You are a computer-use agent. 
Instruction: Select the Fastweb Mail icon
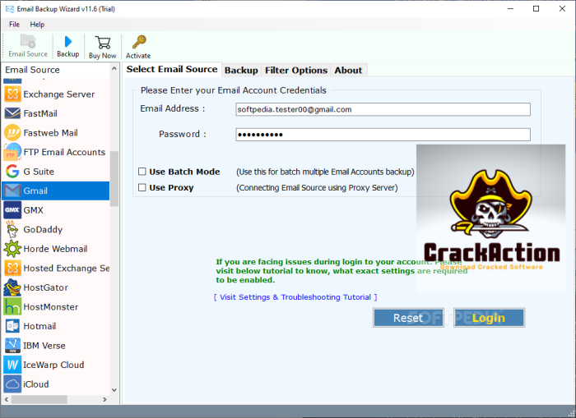12,133
